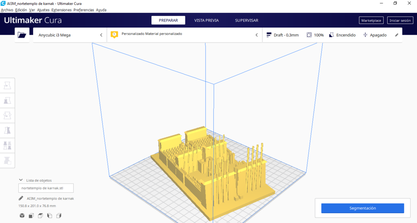
Task: Open file via folder icon
Action: (22, 35)
